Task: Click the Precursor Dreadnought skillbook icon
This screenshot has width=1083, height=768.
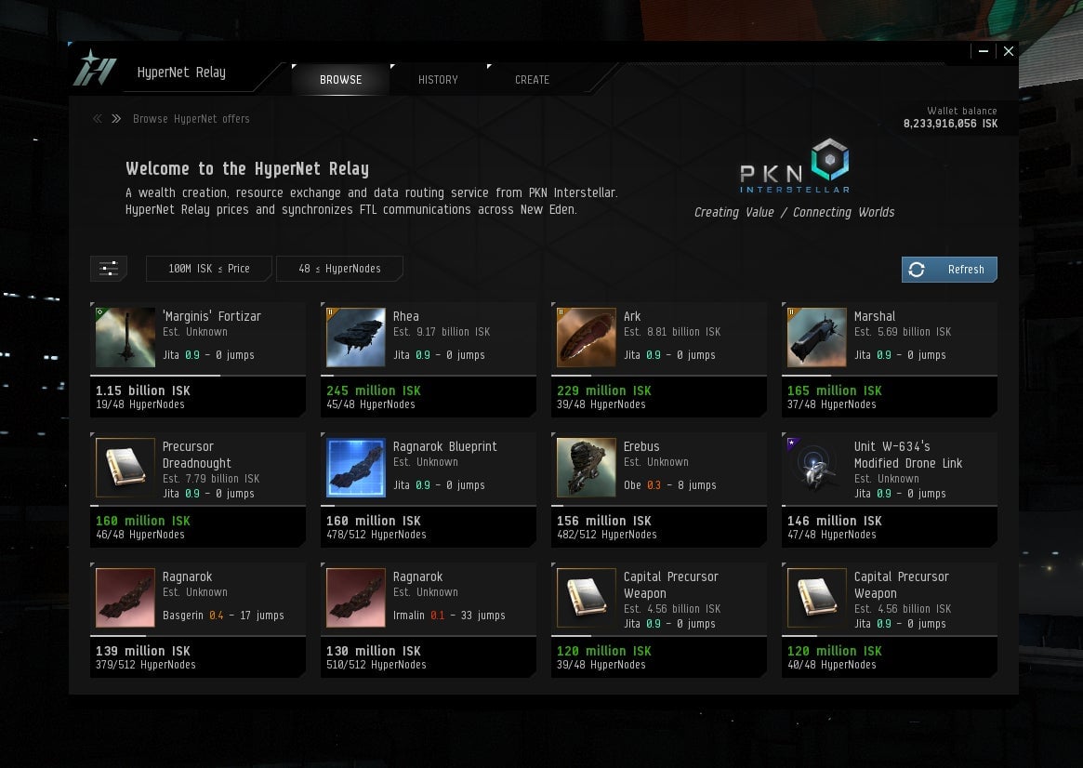Action: tap(125, 468)
